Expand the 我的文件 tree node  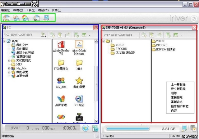pos(9,45)
